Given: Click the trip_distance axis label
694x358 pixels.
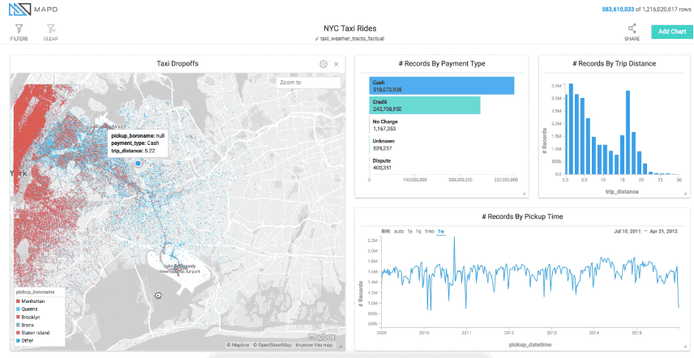Looking at the screenshot, I should 622,192.
